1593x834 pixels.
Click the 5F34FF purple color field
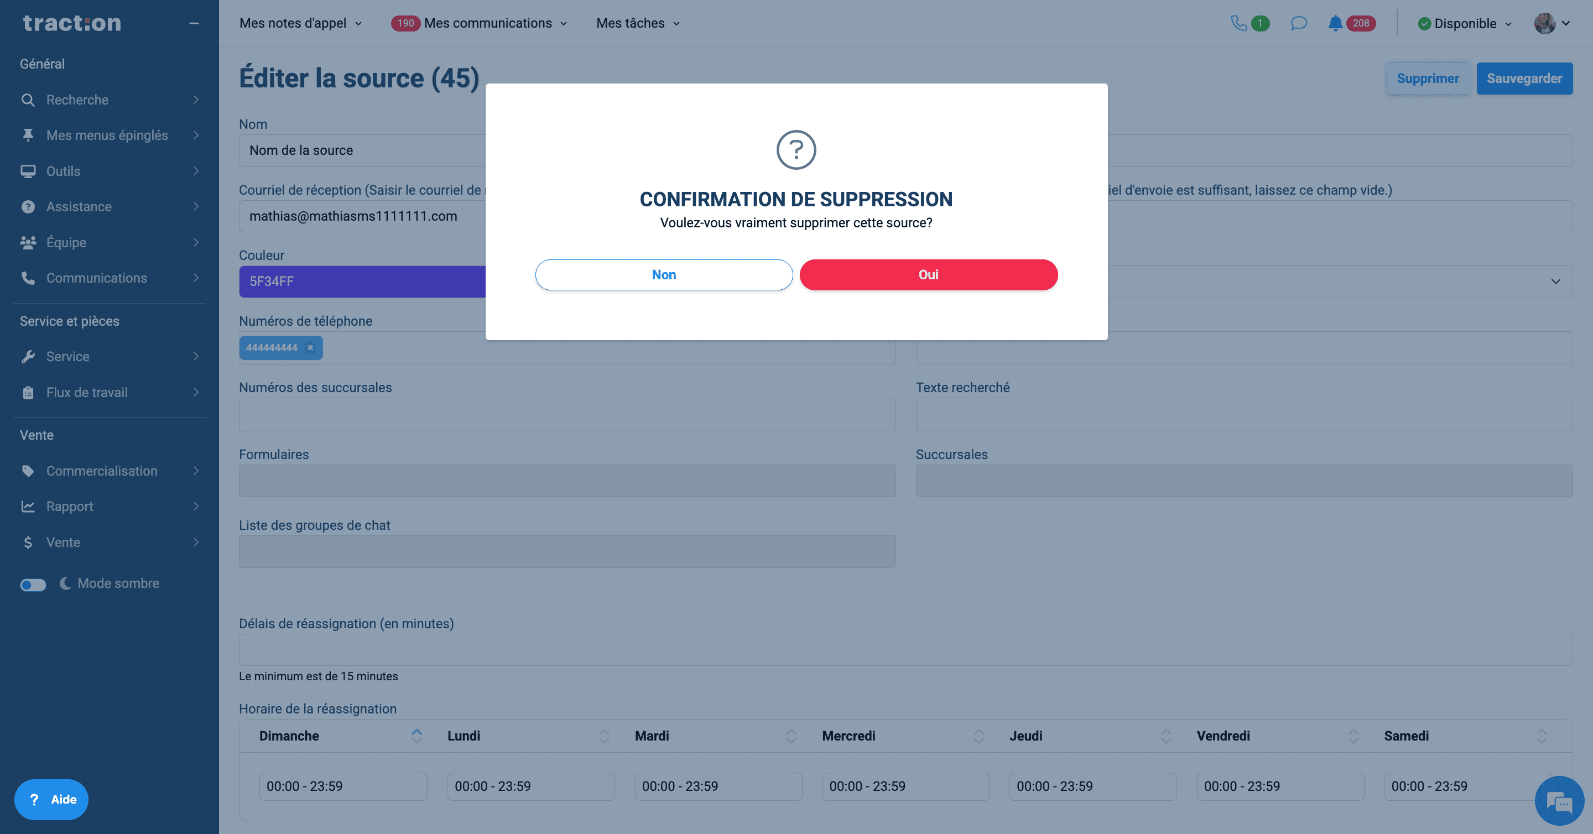point(362,282)
